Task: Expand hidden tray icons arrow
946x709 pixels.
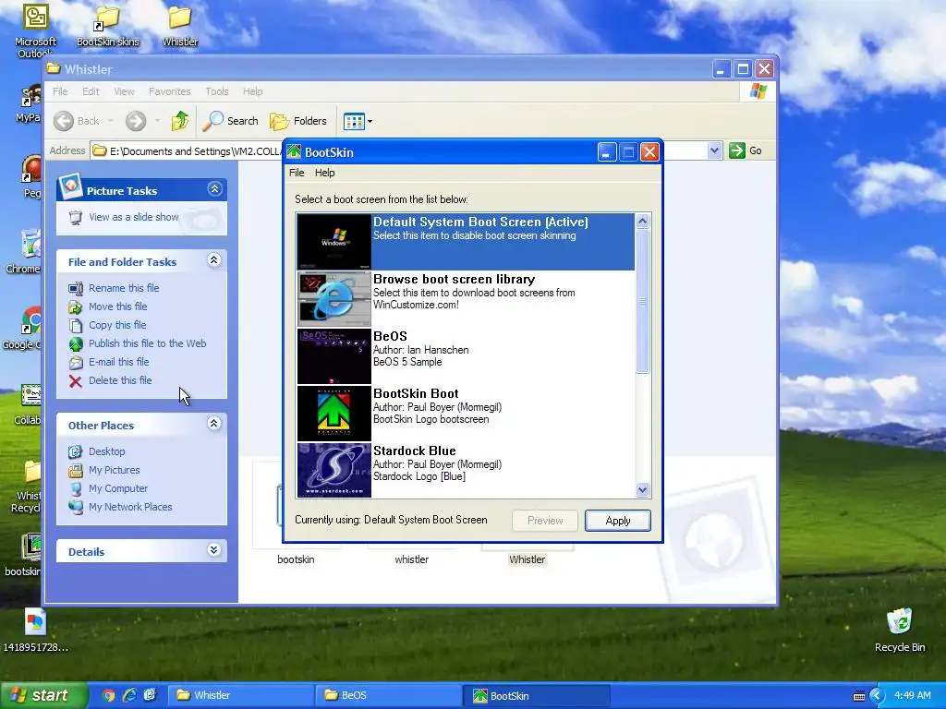Action: point(877,696)
